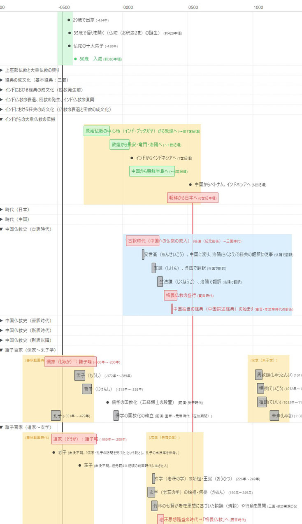This screenshot has height=524, width=302.
Task: Select 儒学の国教化（五経博士の設置） event
Action: (108, 402)
